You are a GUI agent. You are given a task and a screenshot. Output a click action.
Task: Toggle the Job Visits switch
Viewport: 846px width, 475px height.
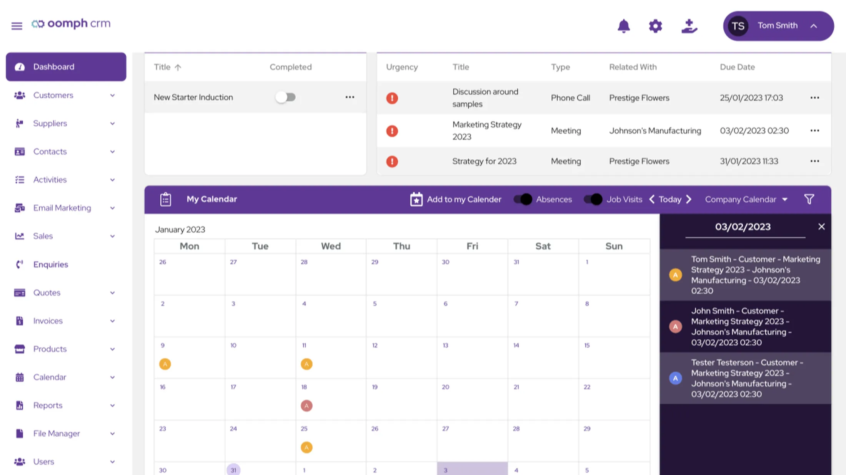pyautogui.click(x=593, y=199)
